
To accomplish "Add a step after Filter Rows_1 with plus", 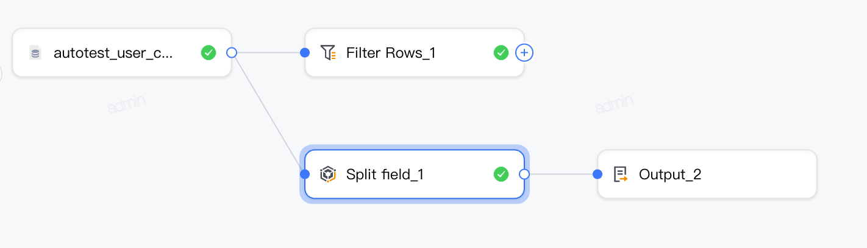I will coord(524,53).
